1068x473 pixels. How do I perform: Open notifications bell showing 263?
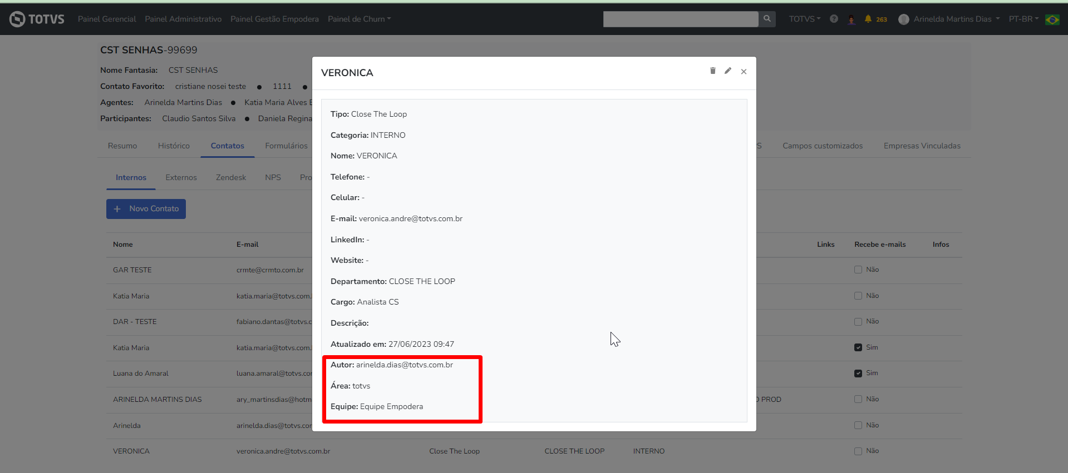(x=876, y=19)
